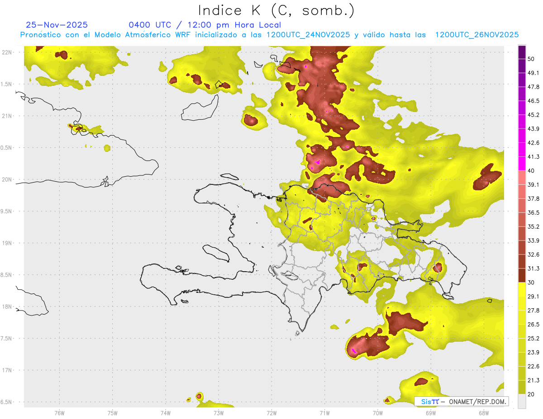
Task: Click the "25.2" color scale value
Action: coord(533,339)
